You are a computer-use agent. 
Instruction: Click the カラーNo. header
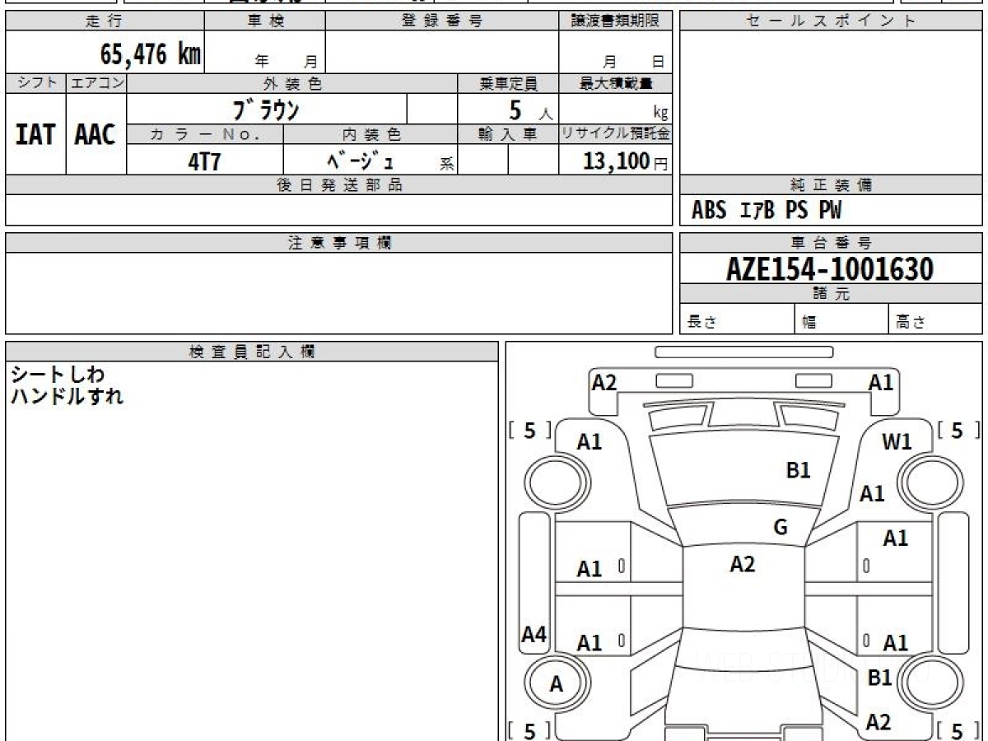pos(205,135)
